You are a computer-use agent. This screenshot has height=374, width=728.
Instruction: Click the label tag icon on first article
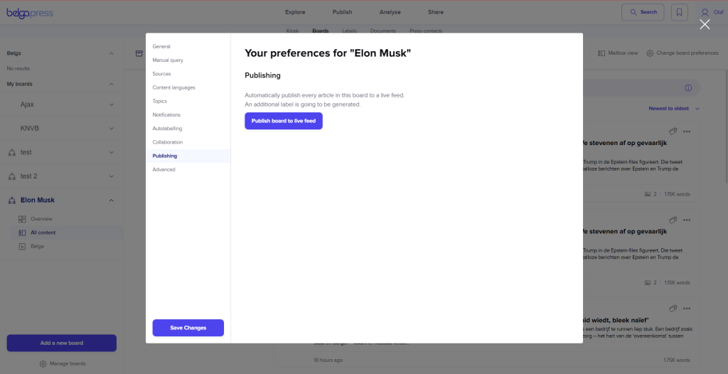point(673,132)
